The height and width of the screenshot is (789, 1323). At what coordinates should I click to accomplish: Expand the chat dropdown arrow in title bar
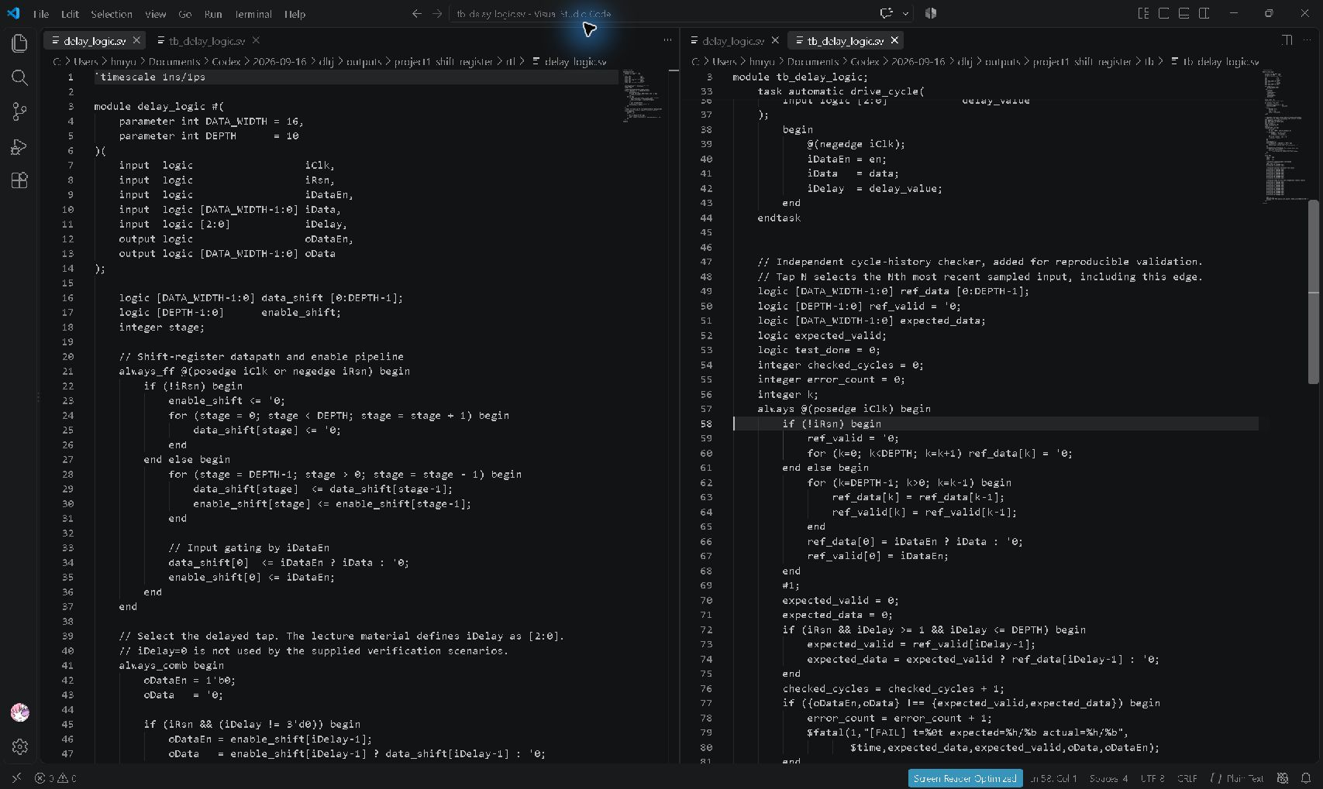click(x=905, y=13)
